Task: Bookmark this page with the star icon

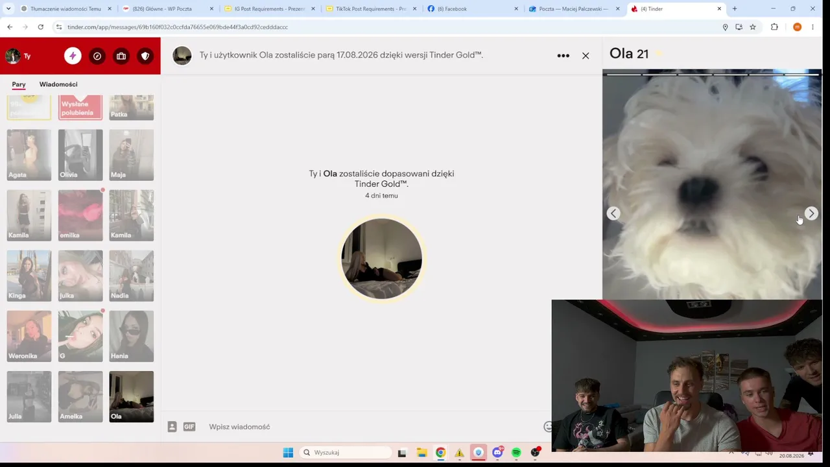Action: (753, 27)
